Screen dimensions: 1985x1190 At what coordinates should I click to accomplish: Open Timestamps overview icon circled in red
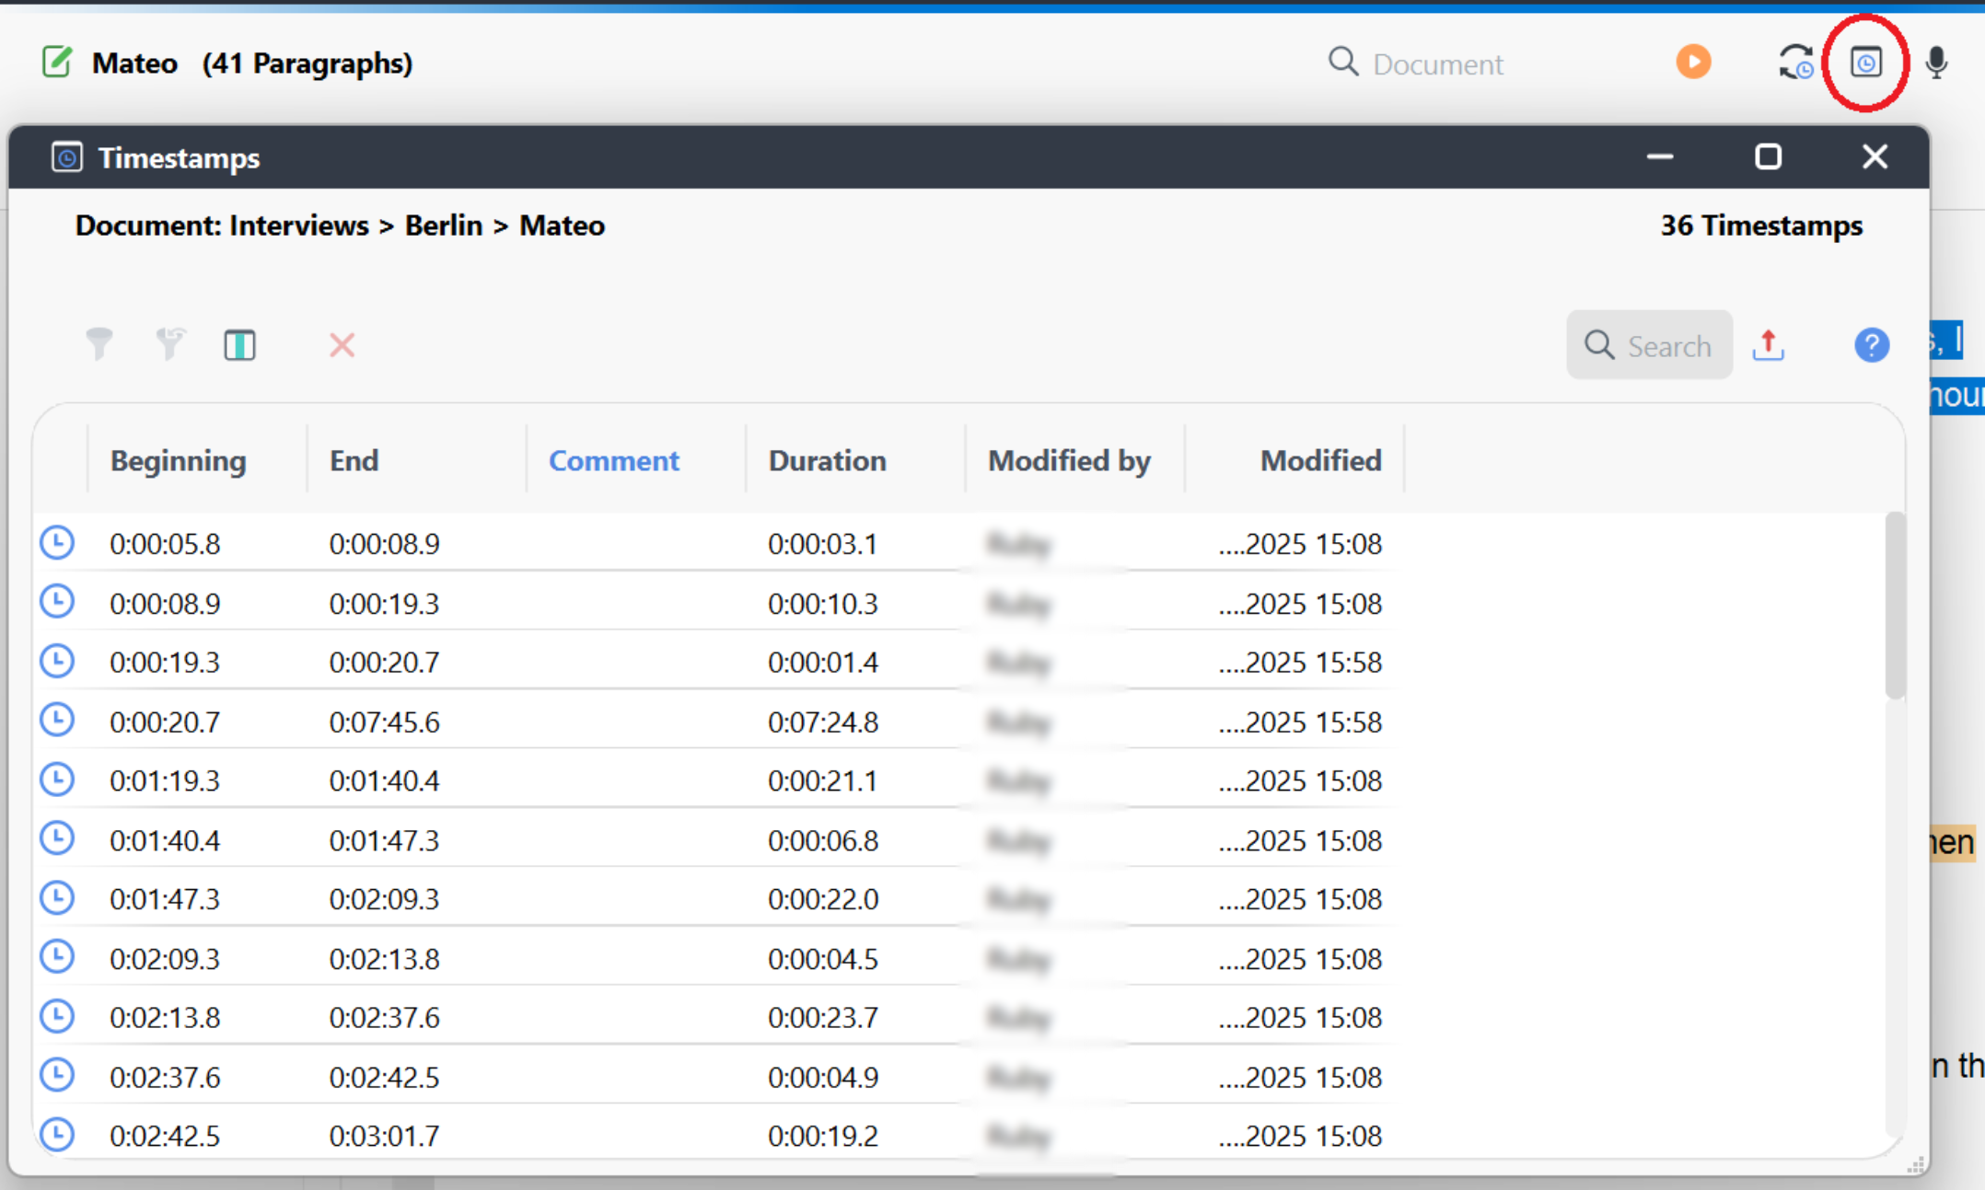coord(1865,63)
